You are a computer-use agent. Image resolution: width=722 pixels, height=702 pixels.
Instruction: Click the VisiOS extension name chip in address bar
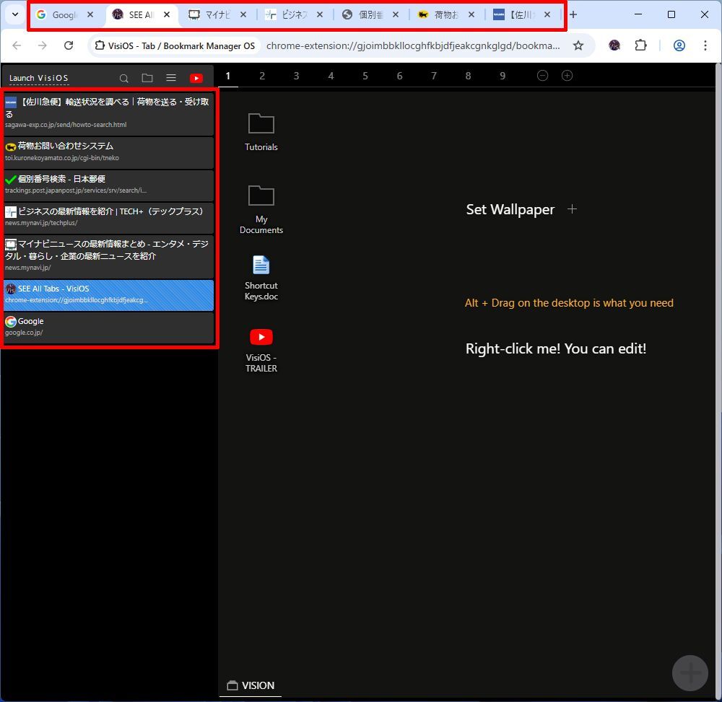tap(175, 45)
